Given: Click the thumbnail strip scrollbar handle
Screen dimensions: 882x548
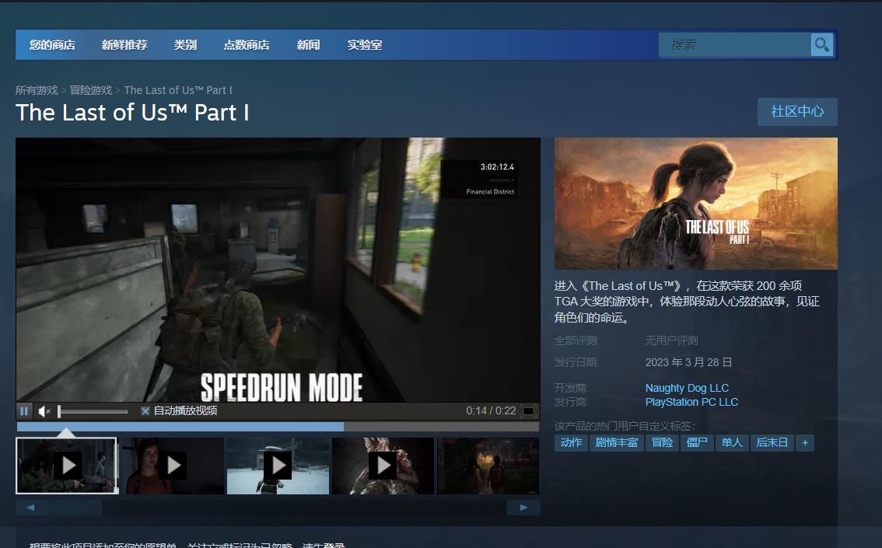Looking at the screenshot, I should (75, 508).
